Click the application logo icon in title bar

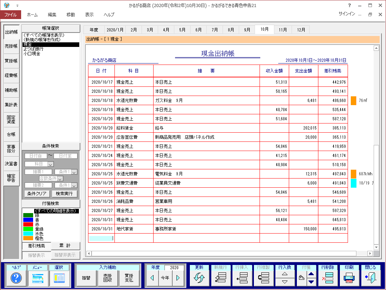click(7, 5)
